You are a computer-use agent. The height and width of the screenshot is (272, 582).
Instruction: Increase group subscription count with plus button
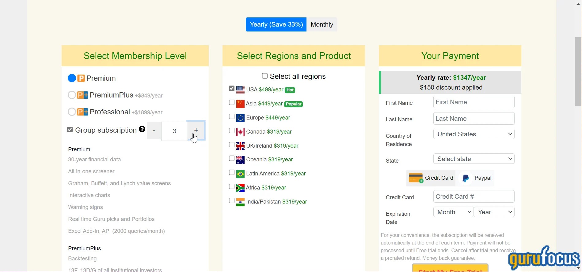[196, 130]
